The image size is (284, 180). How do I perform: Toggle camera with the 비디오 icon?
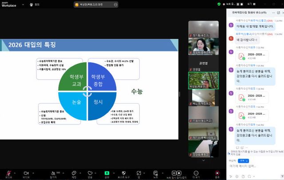point(26,172)
